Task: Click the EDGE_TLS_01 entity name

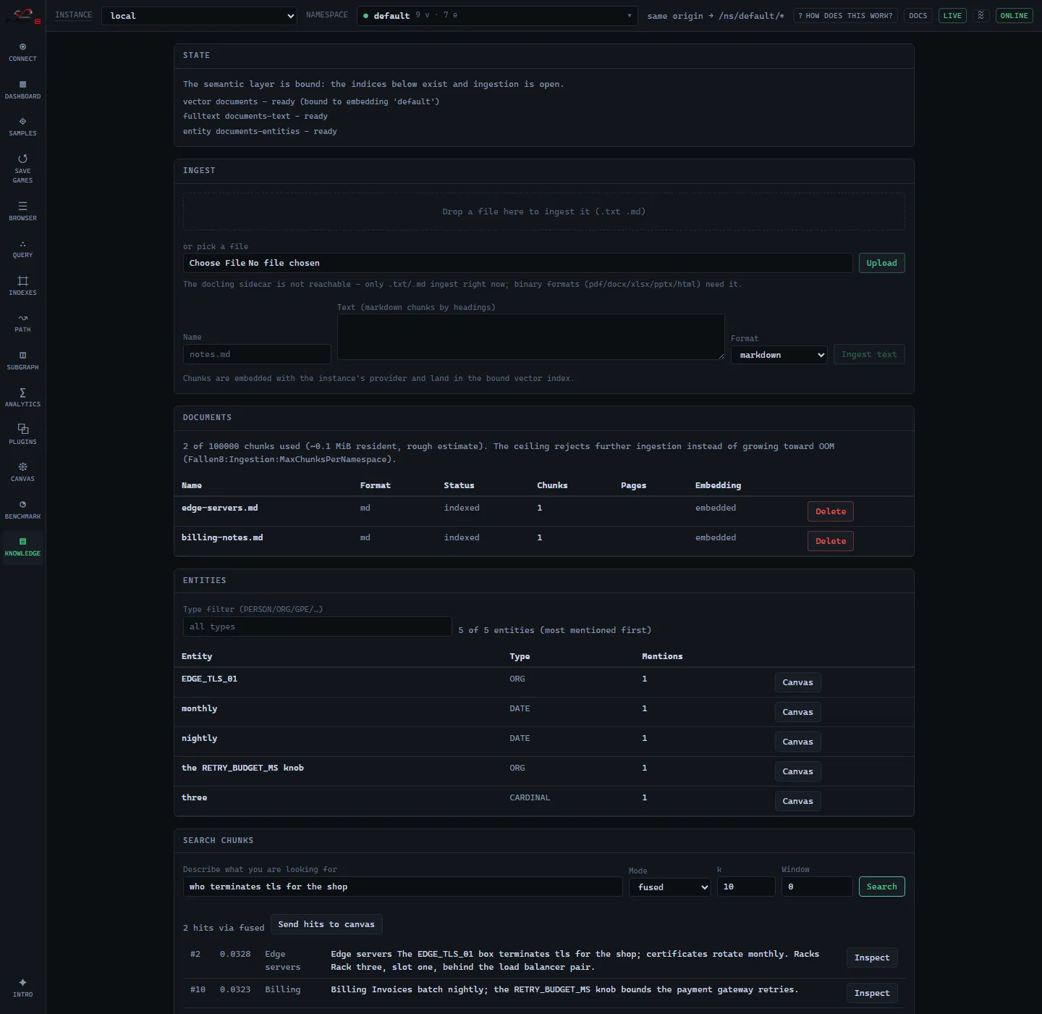Action: point(209,679)
